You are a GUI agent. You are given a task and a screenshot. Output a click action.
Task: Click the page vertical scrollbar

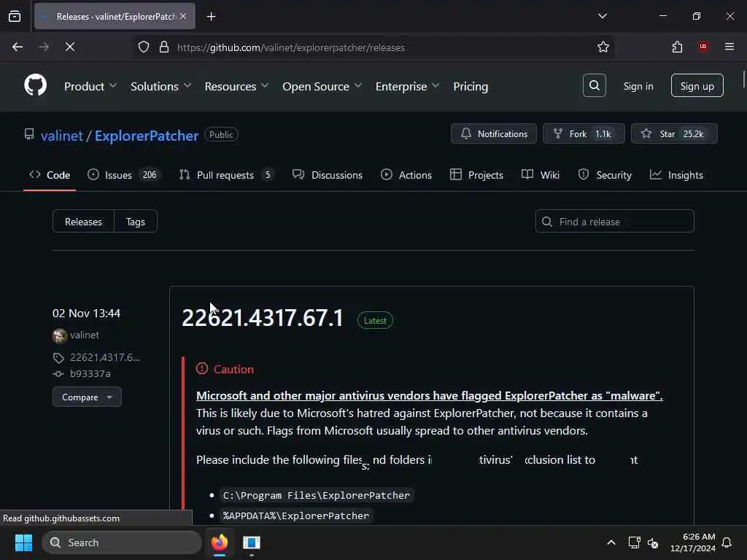(743, 79)
